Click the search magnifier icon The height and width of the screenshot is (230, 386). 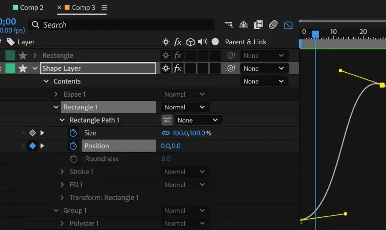(x=35, y=25)
